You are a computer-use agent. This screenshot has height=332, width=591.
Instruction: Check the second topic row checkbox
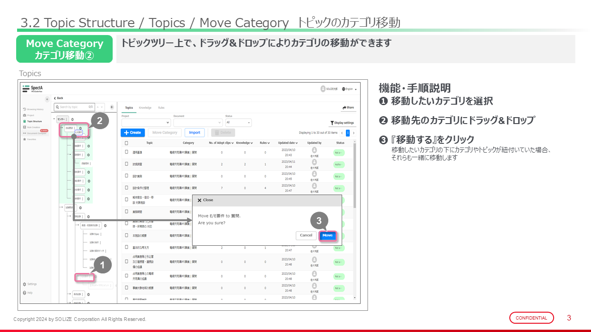[x=127, y=164]
